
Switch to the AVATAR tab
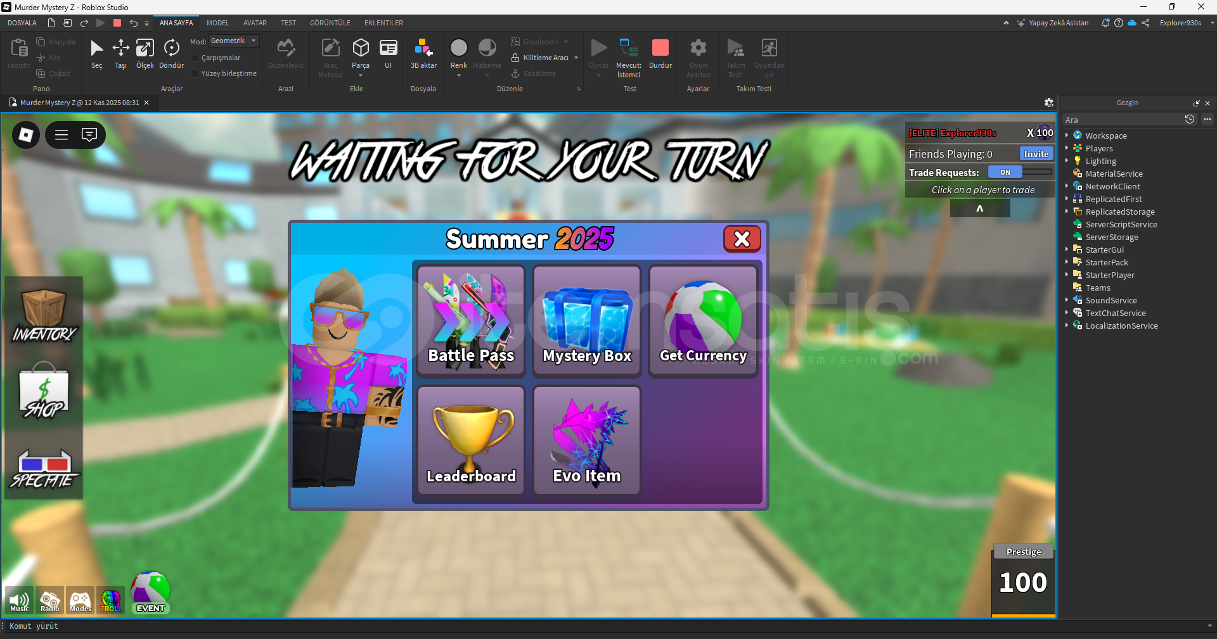coord(255,23)
